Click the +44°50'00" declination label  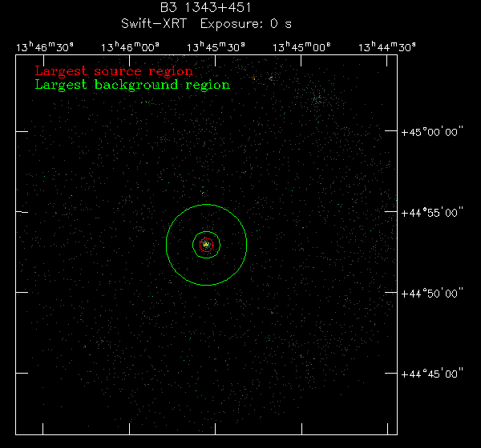432,294
